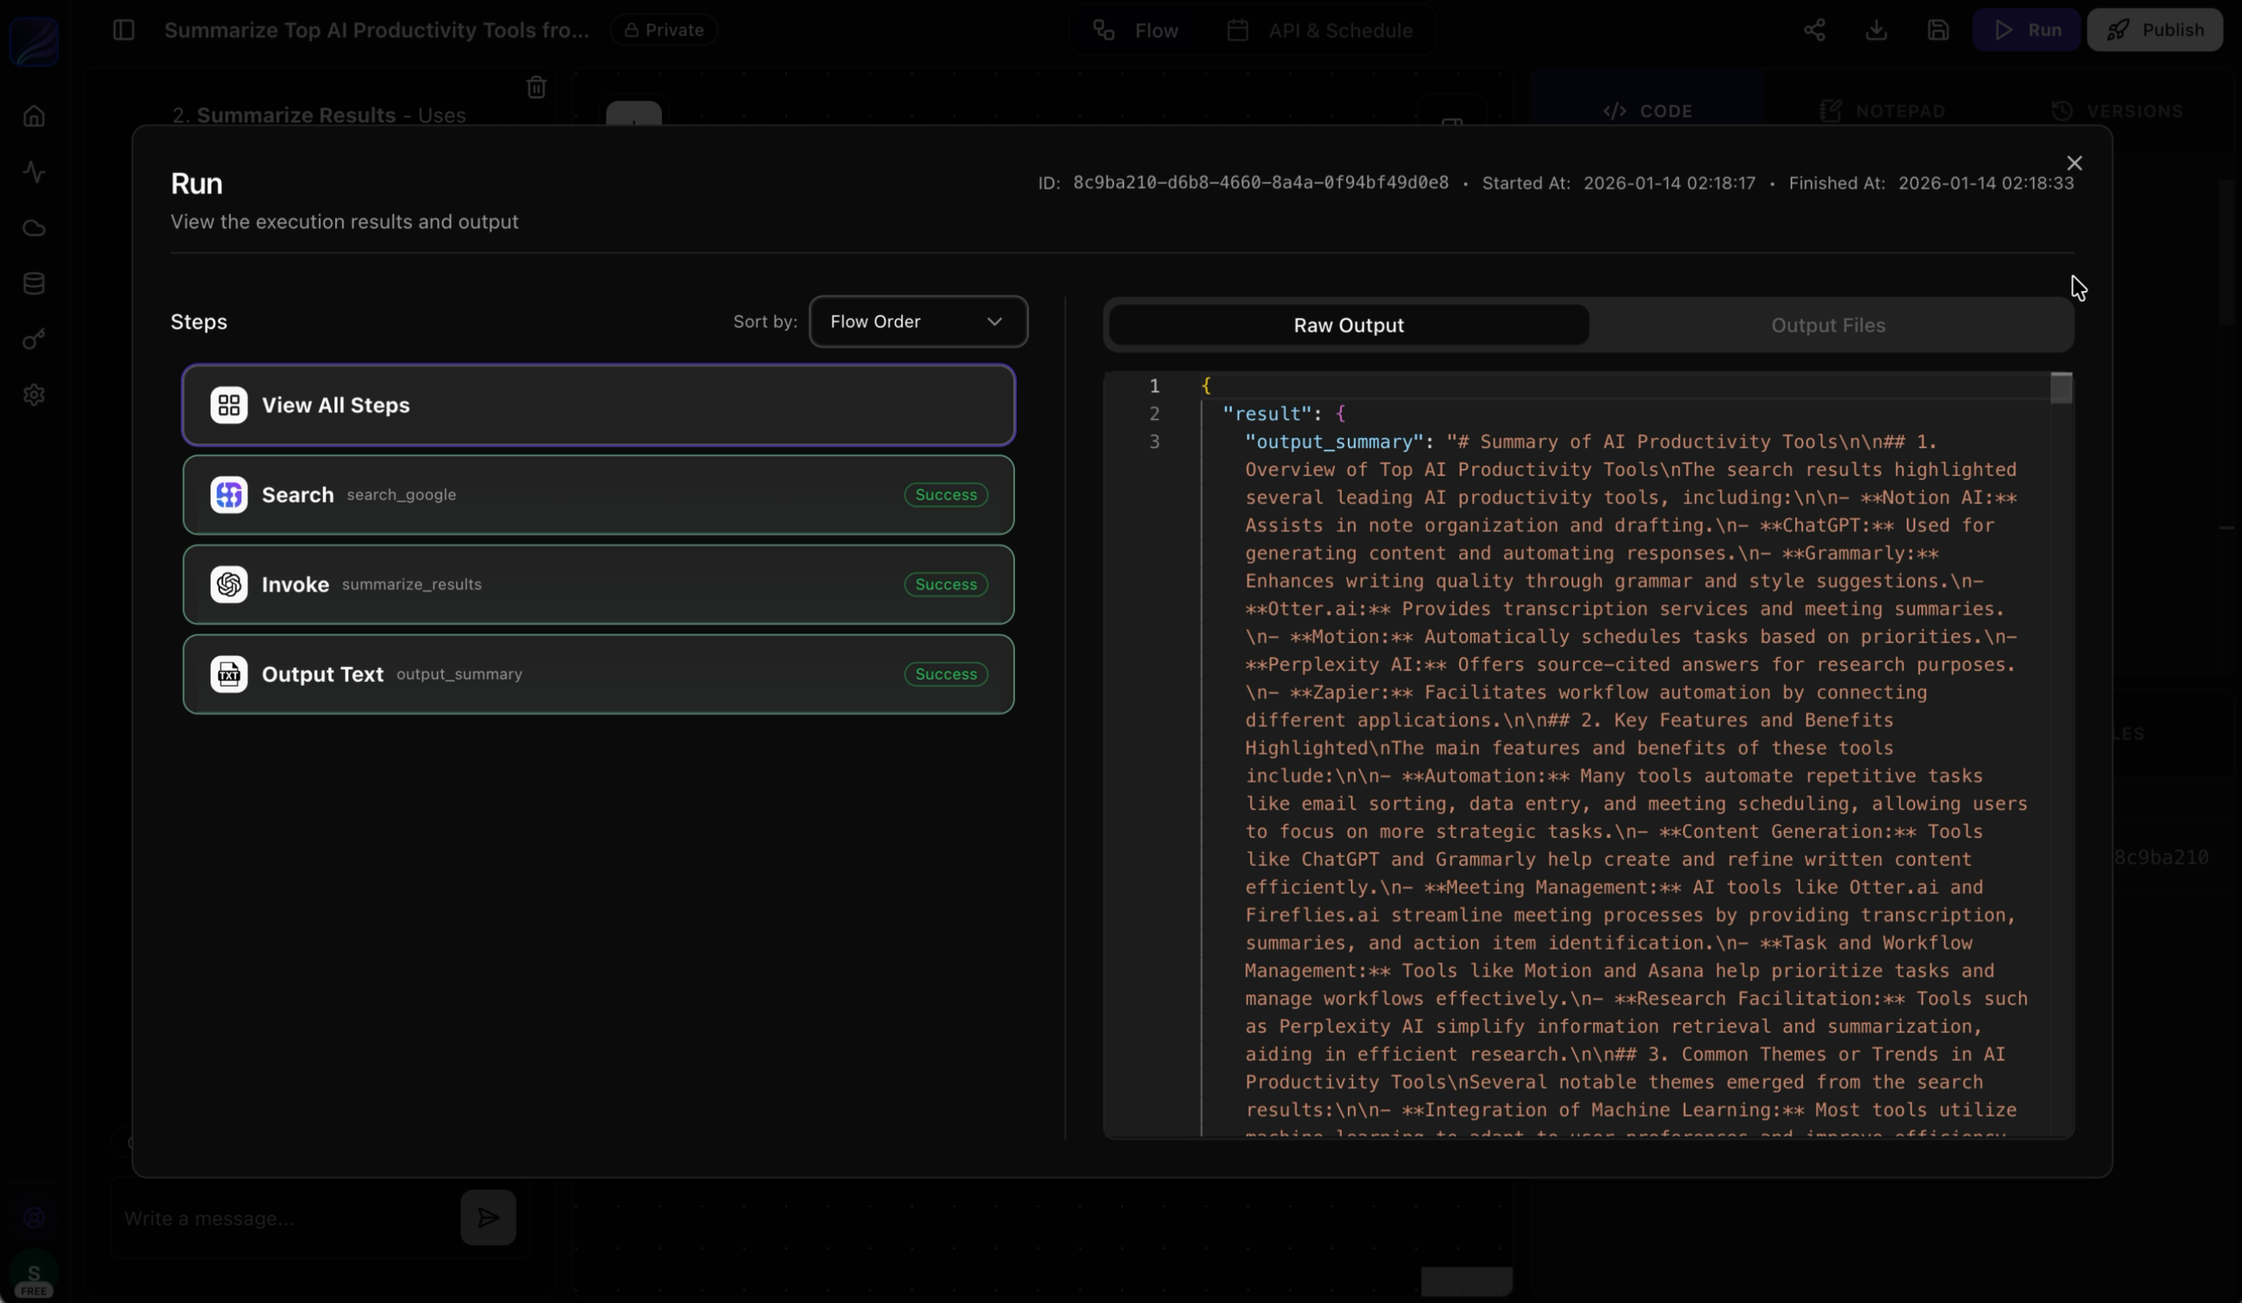This screenshot has width=2242, height=1303.
Task: Click the run ID 8c9ba210-d6b8 text
Action: [1260, 183]
